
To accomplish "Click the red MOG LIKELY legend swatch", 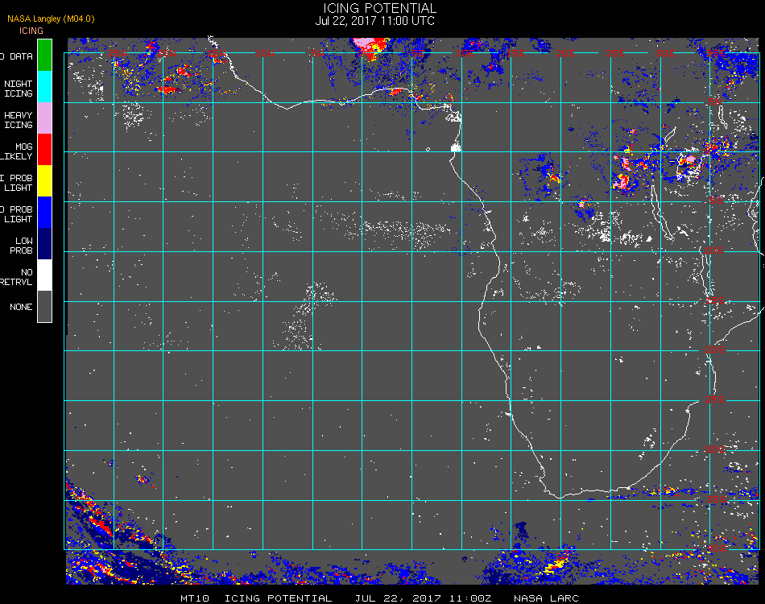I will (x=44, y=149).
